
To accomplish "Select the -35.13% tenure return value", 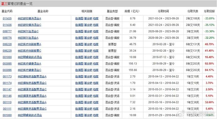I will tap(209, 25).
